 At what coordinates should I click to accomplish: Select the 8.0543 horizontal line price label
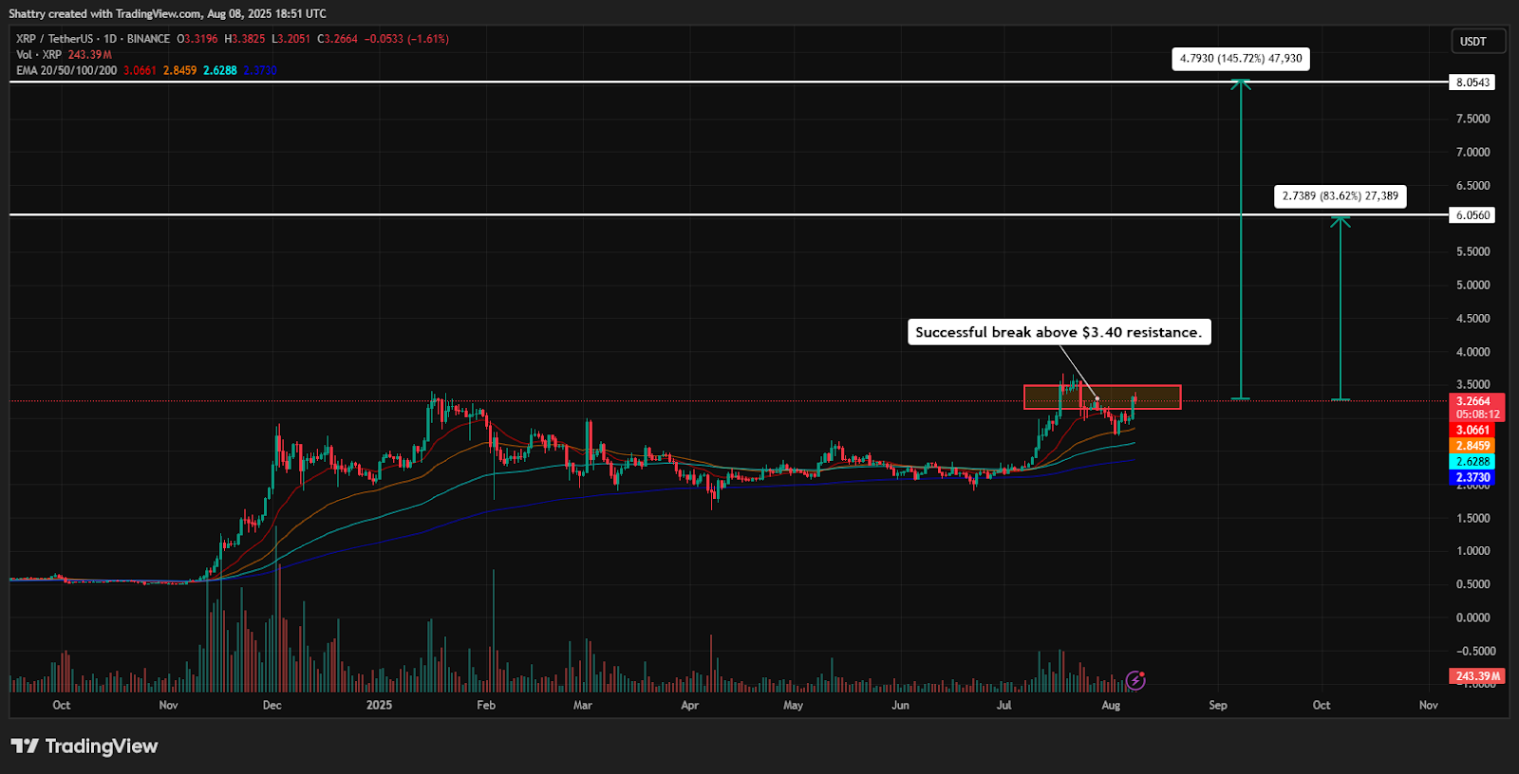coord(1472,83)
